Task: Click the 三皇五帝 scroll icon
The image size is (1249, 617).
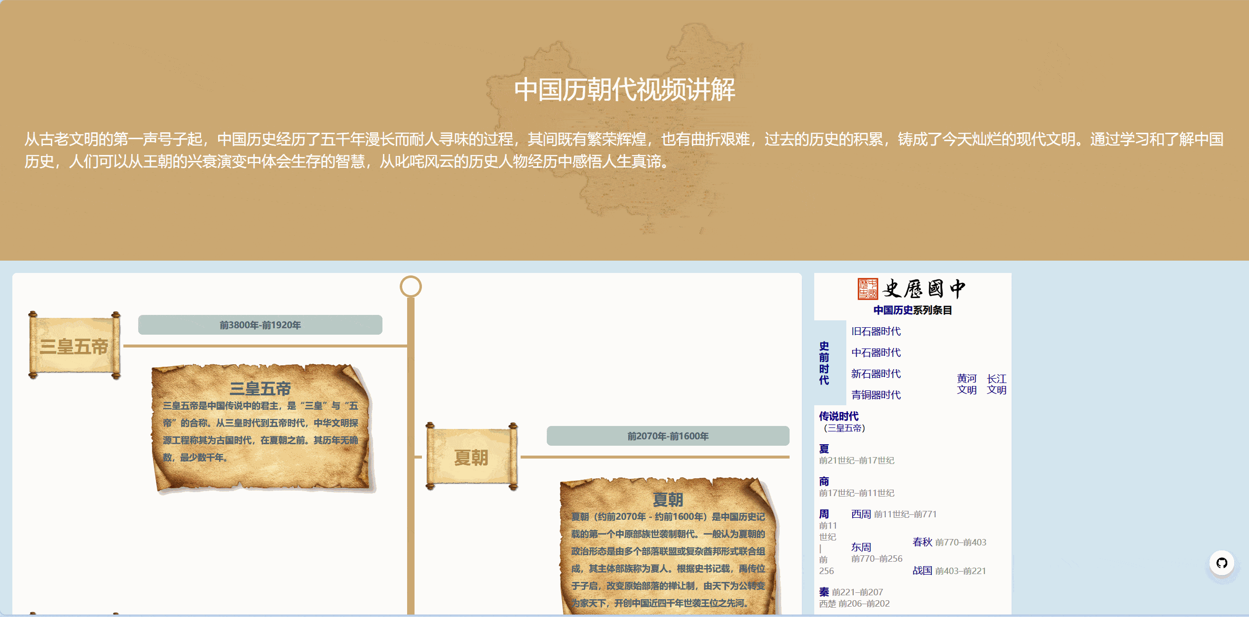Action: pyautogui.click(x=74, y=346)
